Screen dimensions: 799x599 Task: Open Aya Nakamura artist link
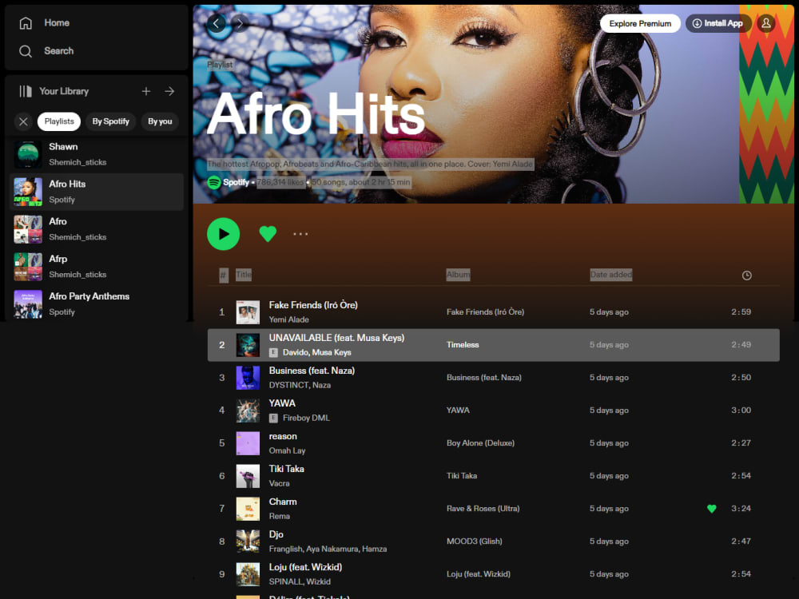[x=332, y=549]
